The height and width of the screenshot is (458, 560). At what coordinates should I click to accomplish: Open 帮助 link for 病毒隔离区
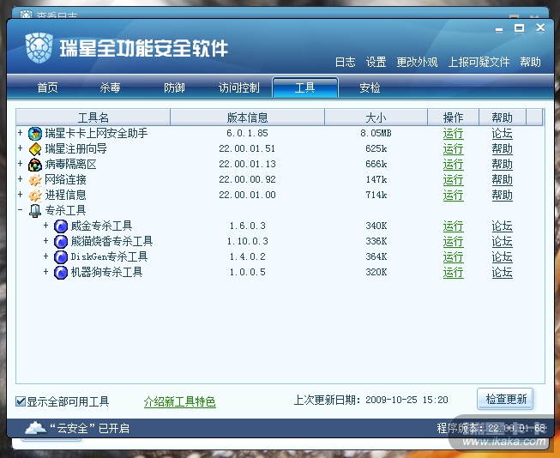pyautogui.click(x=503, y=165)
